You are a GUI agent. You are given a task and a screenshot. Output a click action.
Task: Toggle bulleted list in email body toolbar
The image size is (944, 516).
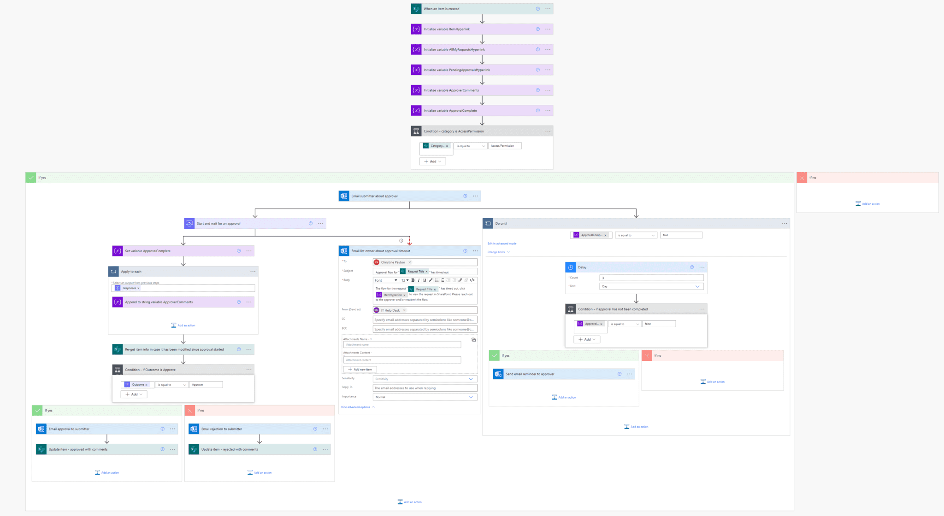coord(437,280)
